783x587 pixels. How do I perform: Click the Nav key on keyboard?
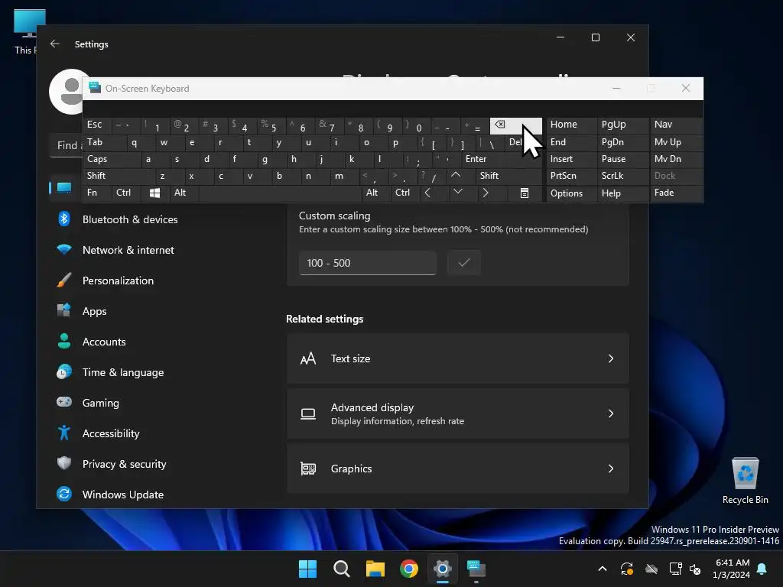click(676, 125)
